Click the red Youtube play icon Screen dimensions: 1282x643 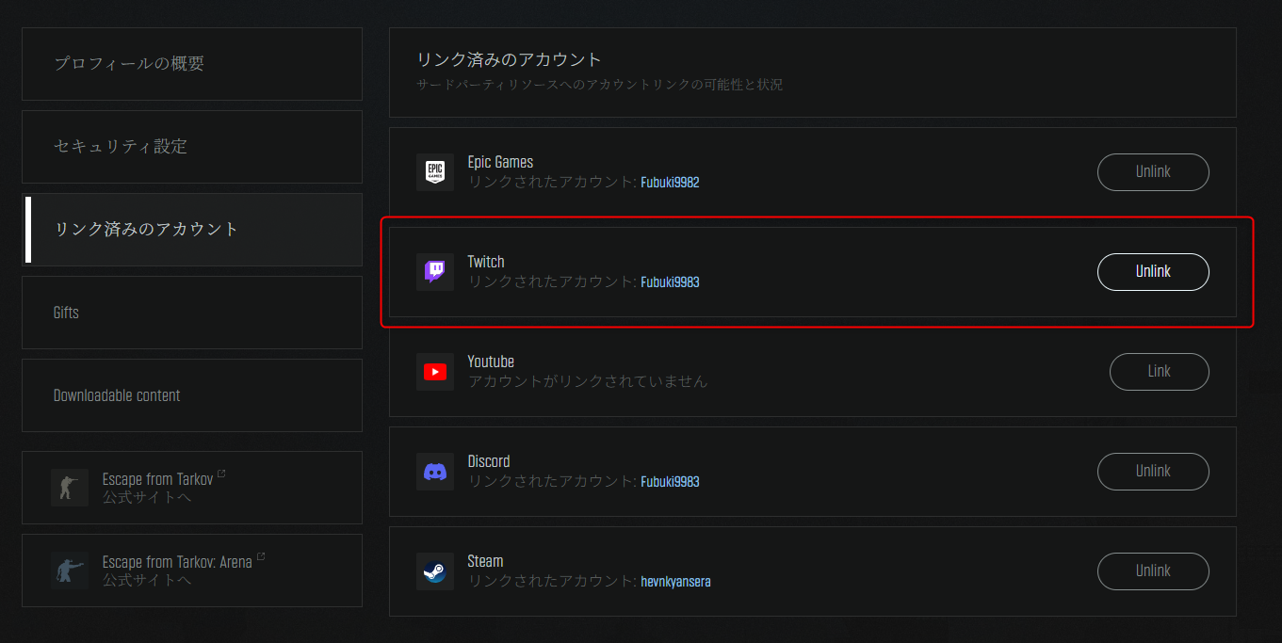(x=434, y=372)
